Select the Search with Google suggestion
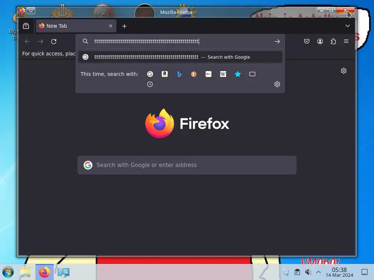The height and width of the screenshot is (280, 374). pyautogui.click(x=180, y=57)
